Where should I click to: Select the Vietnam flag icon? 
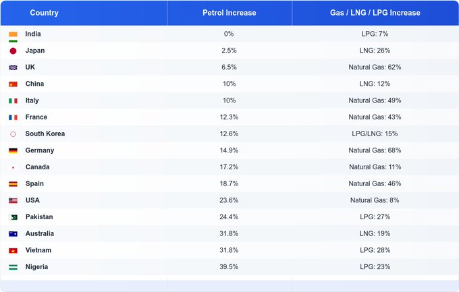pos(13,250)
